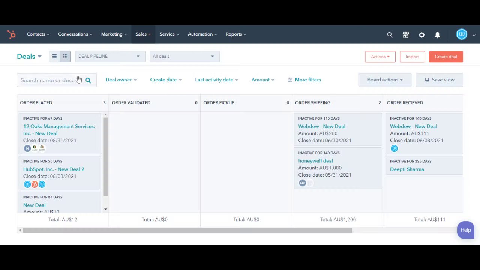Open the Deepti Sharma deal
Screen dimensions: 480x270
pyautogui.click(x=407, y=169)
